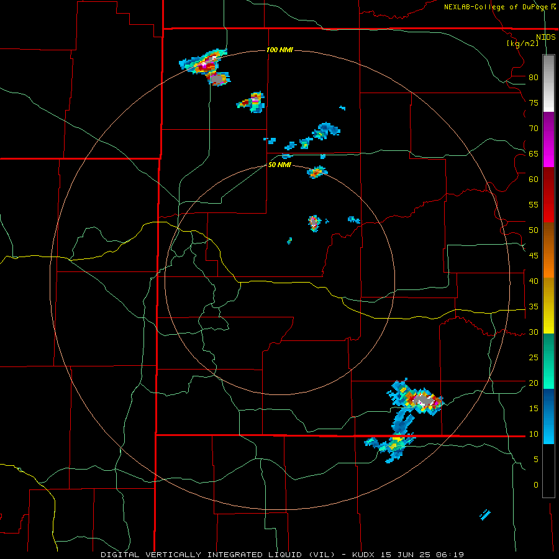Click the scale value 65
The image size is (559, 559).
(x=534, y=153)
